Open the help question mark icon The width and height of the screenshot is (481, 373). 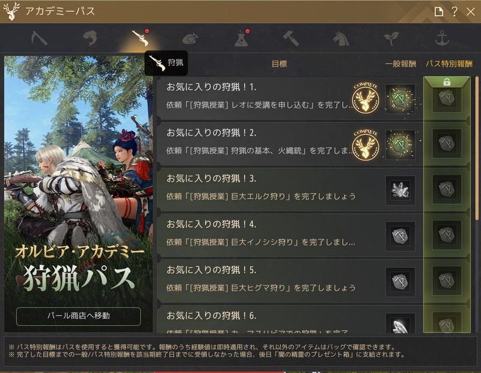pos(455,11)
